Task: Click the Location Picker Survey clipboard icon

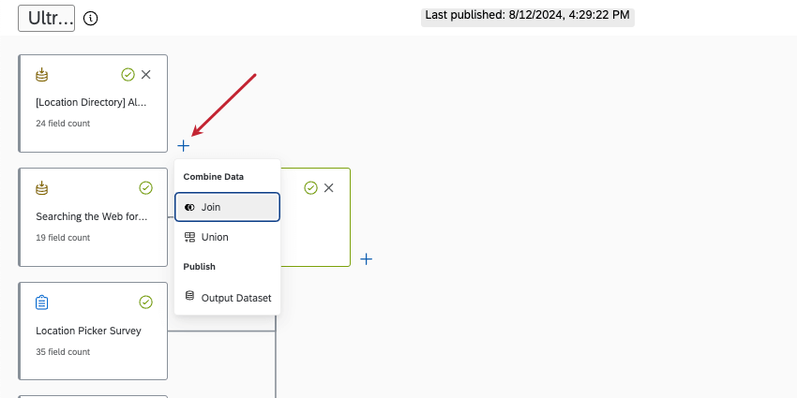Action: (x=41, y=303)
